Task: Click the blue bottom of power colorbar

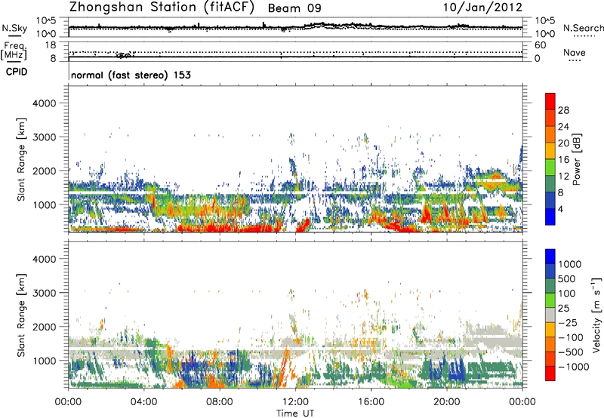Action: click(550, 217)
